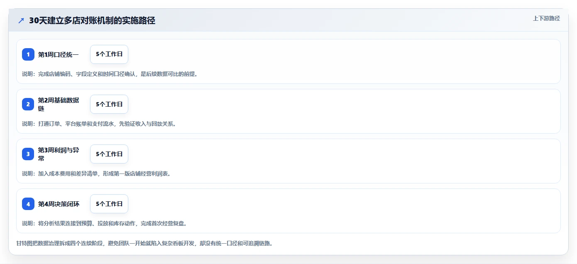The image size is (577, 264).
Task: Click 5个工作日 pill in 第1周 row
Action: (x=109, y=54)
